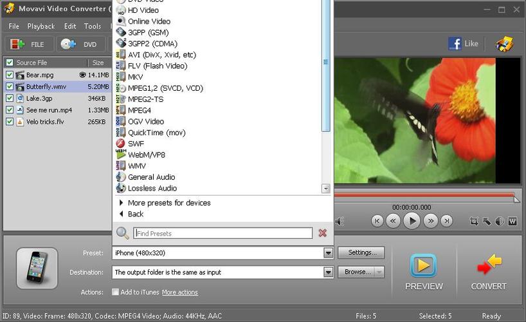Click the watermark W icon
Viewport: 526px width, 322px height.
[x=512, y=221]
